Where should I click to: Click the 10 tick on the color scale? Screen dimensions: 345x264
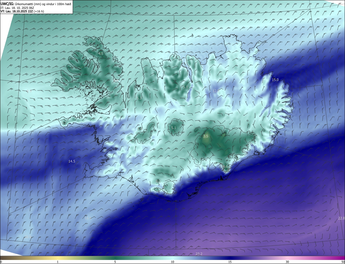tap(172, 262)
